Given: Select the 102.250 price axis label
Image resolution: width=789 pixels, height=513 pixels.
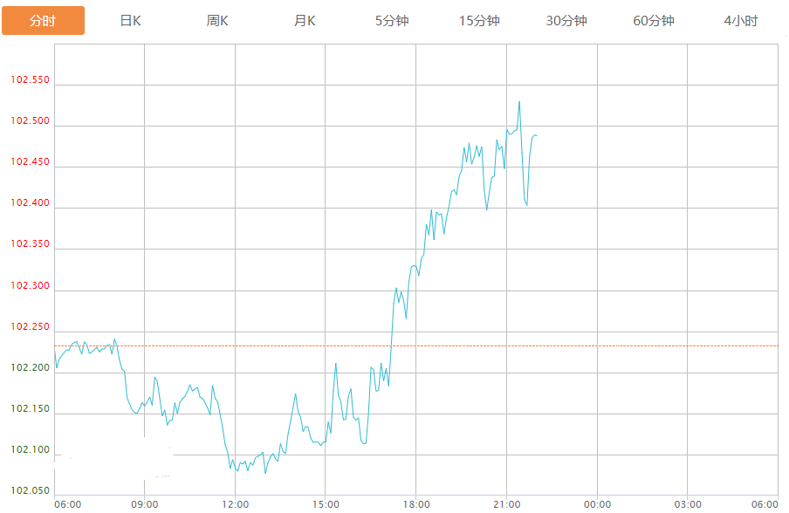Looking at the screenshot, I should [x=31, y=327].
